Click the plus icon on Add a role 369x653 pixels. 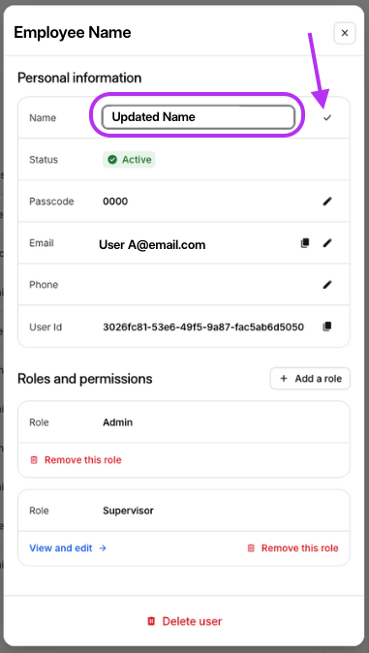point(284,379)
